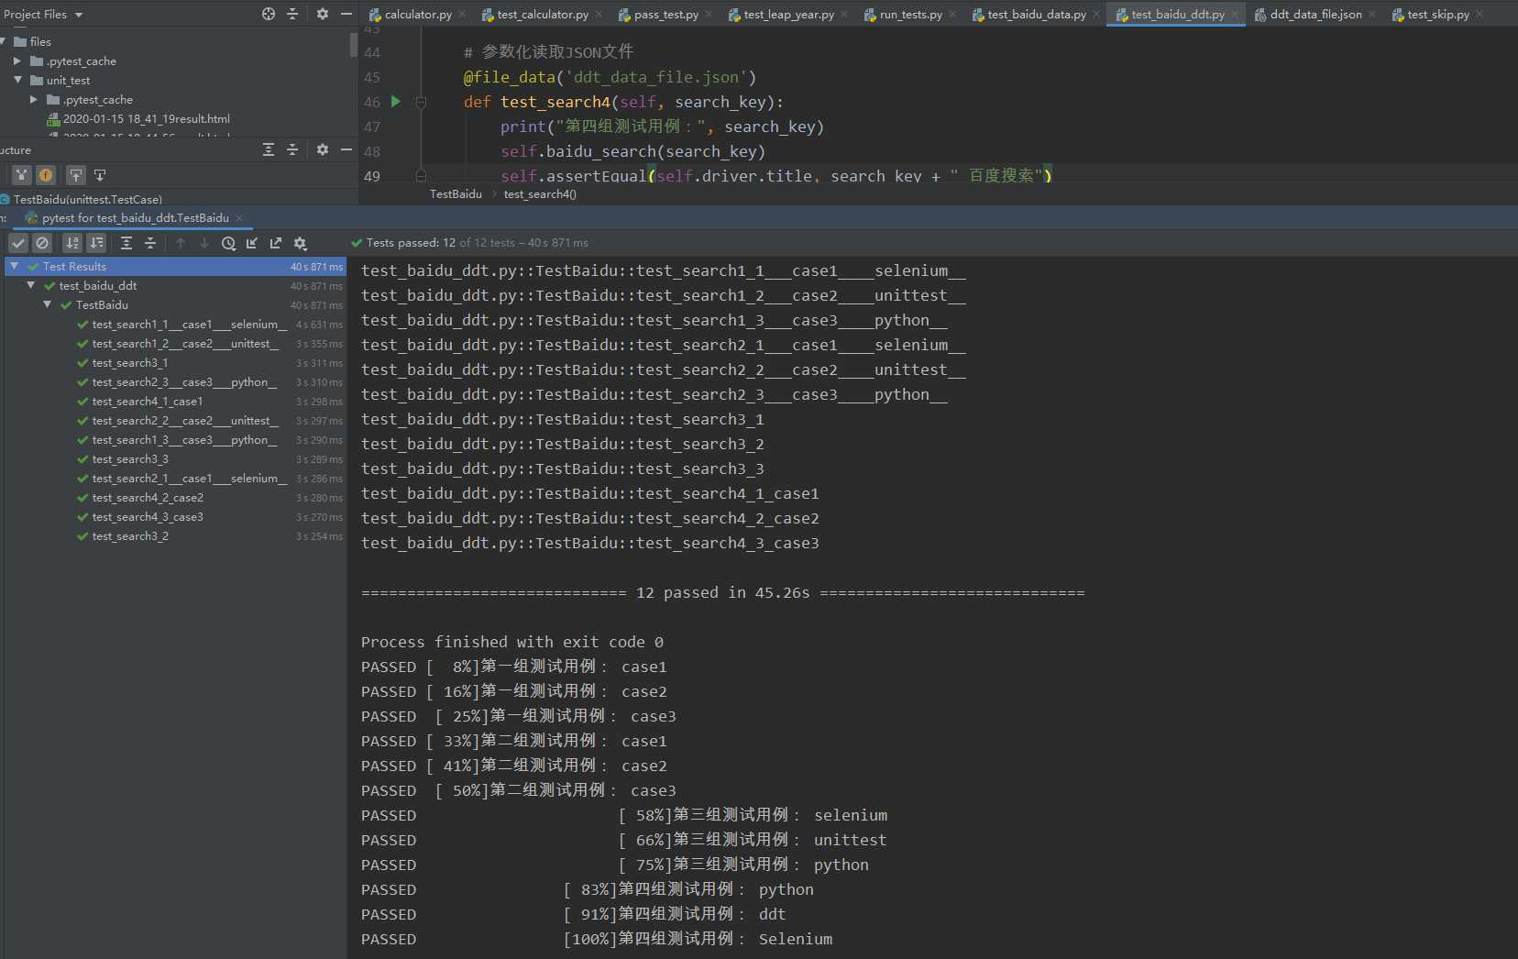Toggle sort tests alphabetically
The height and width of the screenshot is (959, 1518).
tap(72, 243)
